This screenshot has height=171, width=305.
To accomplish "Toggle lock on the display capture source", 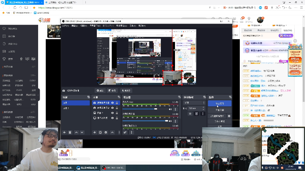I will pyautogui.click(x=117, y=118).
